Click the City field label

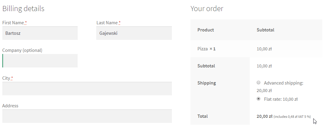point(6,78)
